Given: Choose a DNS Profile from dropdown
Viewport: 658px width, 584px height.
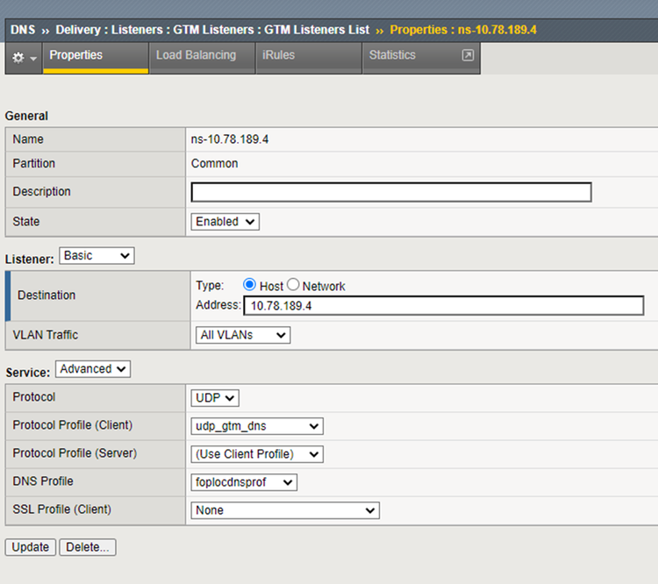Looking at the screenshot, I should click(x=244, y=482).
